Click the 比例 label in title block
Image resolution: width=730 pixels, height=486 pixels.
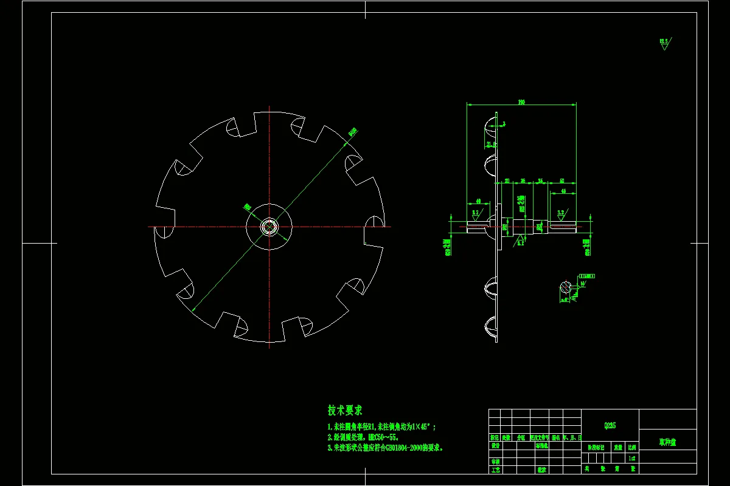pyautogui.click(x=632, y=447)
